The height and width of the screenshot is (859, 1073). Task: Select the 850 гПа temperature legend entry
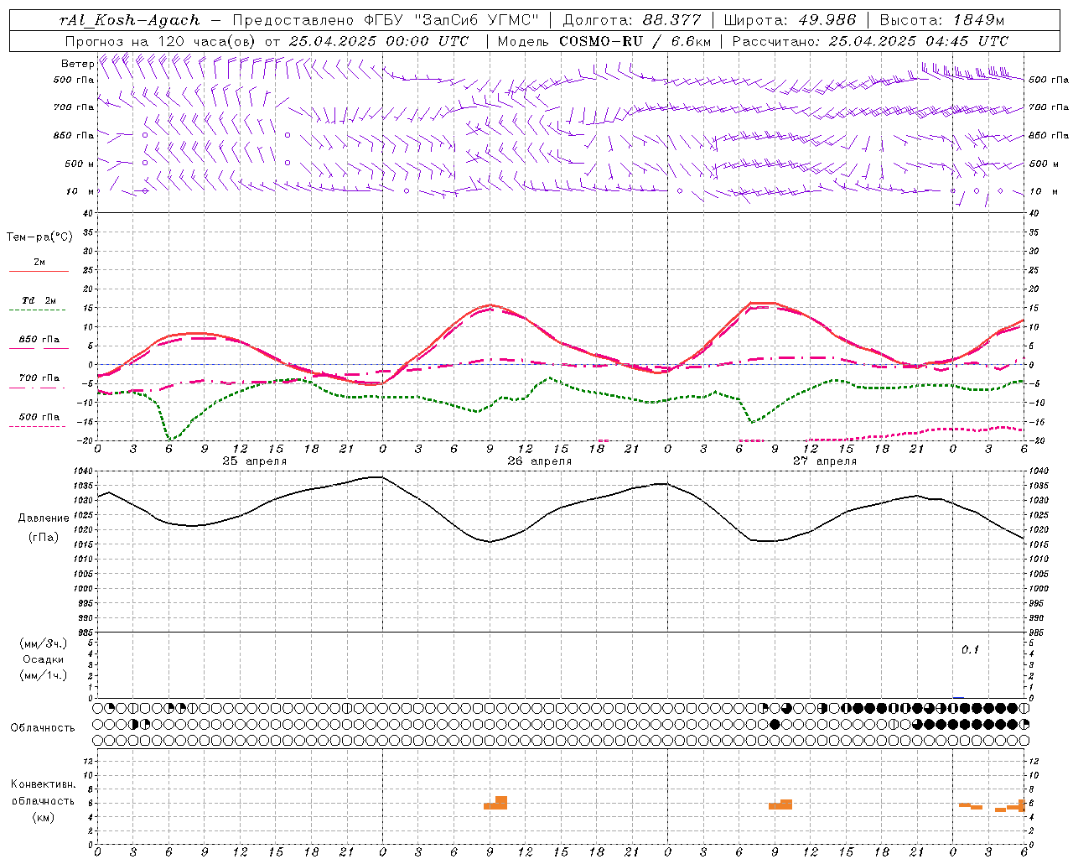click(x=39, y=339)
